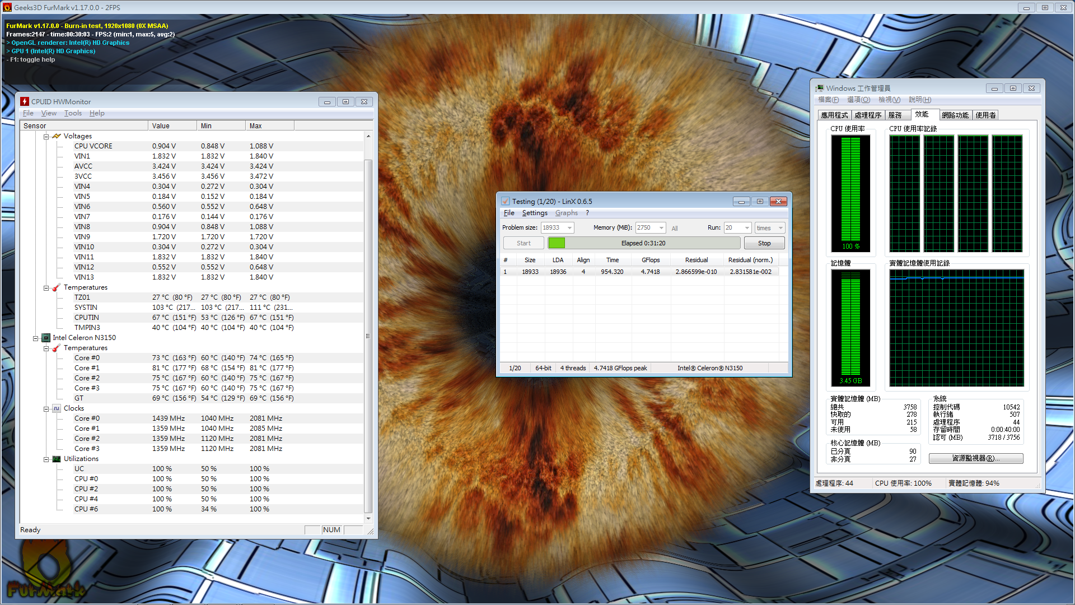Click the Task Manager title bar icon

point(820,88)
